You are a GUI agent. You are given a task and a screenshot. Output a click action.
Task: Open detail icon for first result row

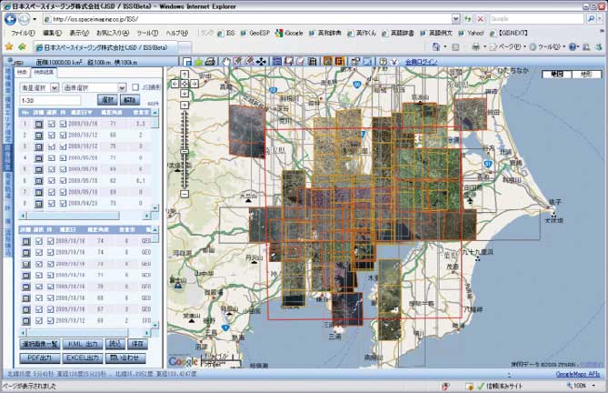pos(38,122)
